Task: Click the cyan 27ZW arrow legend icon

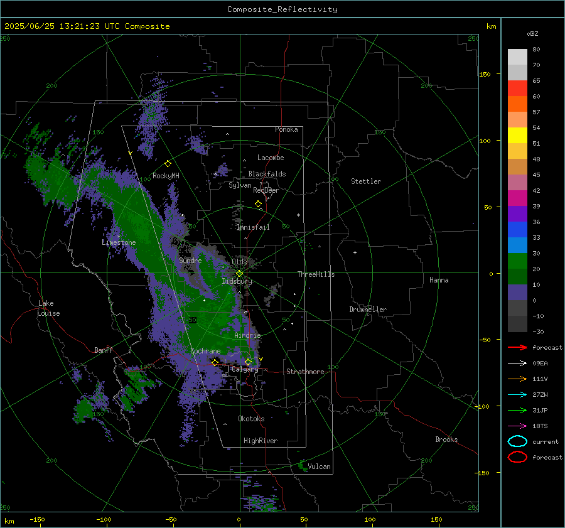Action: point(517,395)
